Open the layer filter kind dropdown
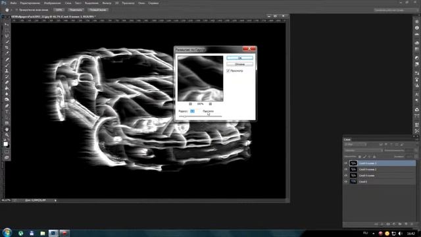421x237 pixels. [355, 145]
